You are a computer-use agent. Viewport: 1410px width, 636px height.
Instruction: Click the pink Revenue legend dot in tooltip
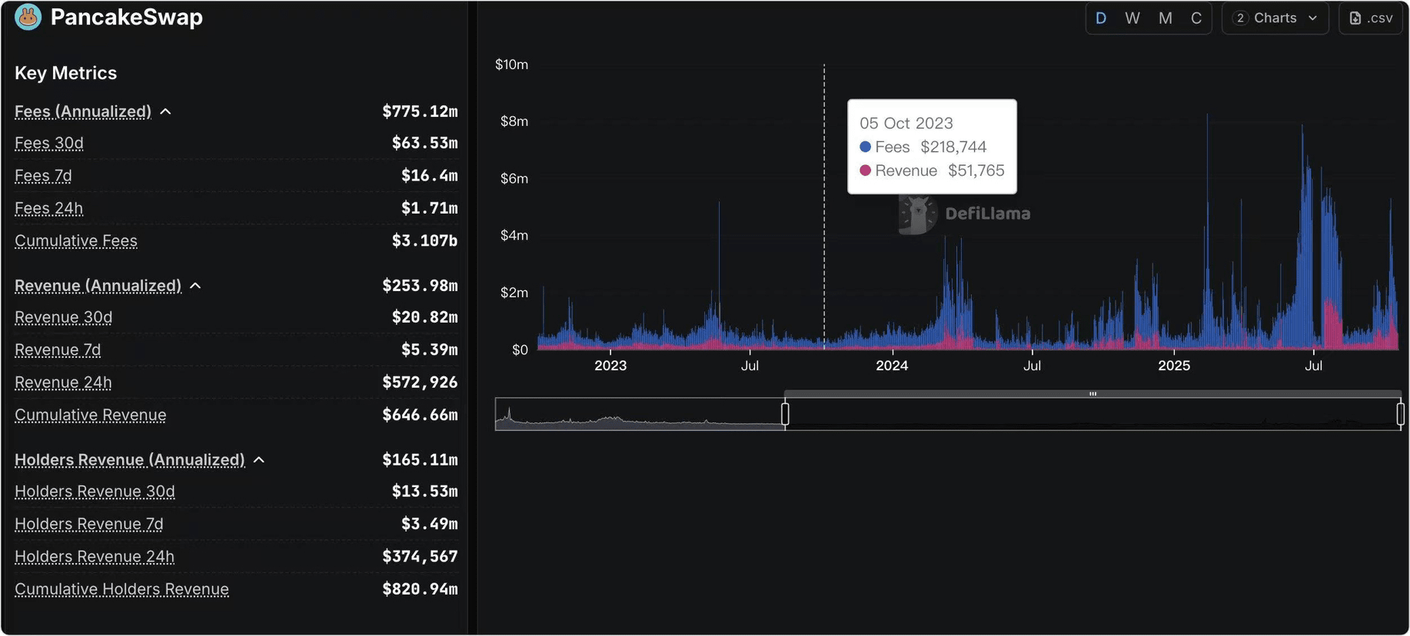point(865,171)
